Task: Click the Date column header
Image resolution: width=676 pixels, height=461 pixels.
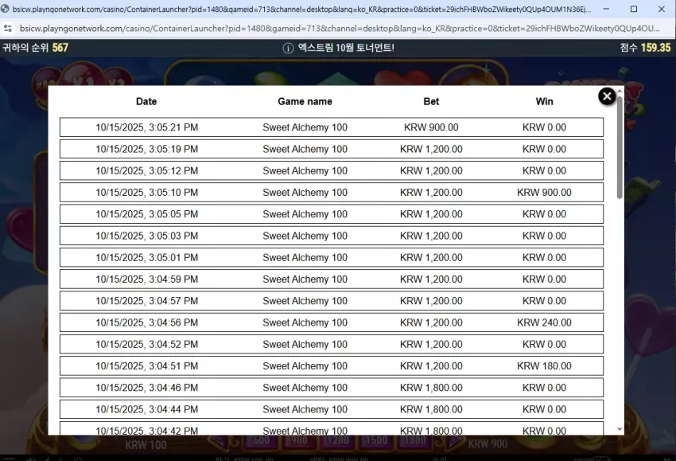Action: (146, 101)
